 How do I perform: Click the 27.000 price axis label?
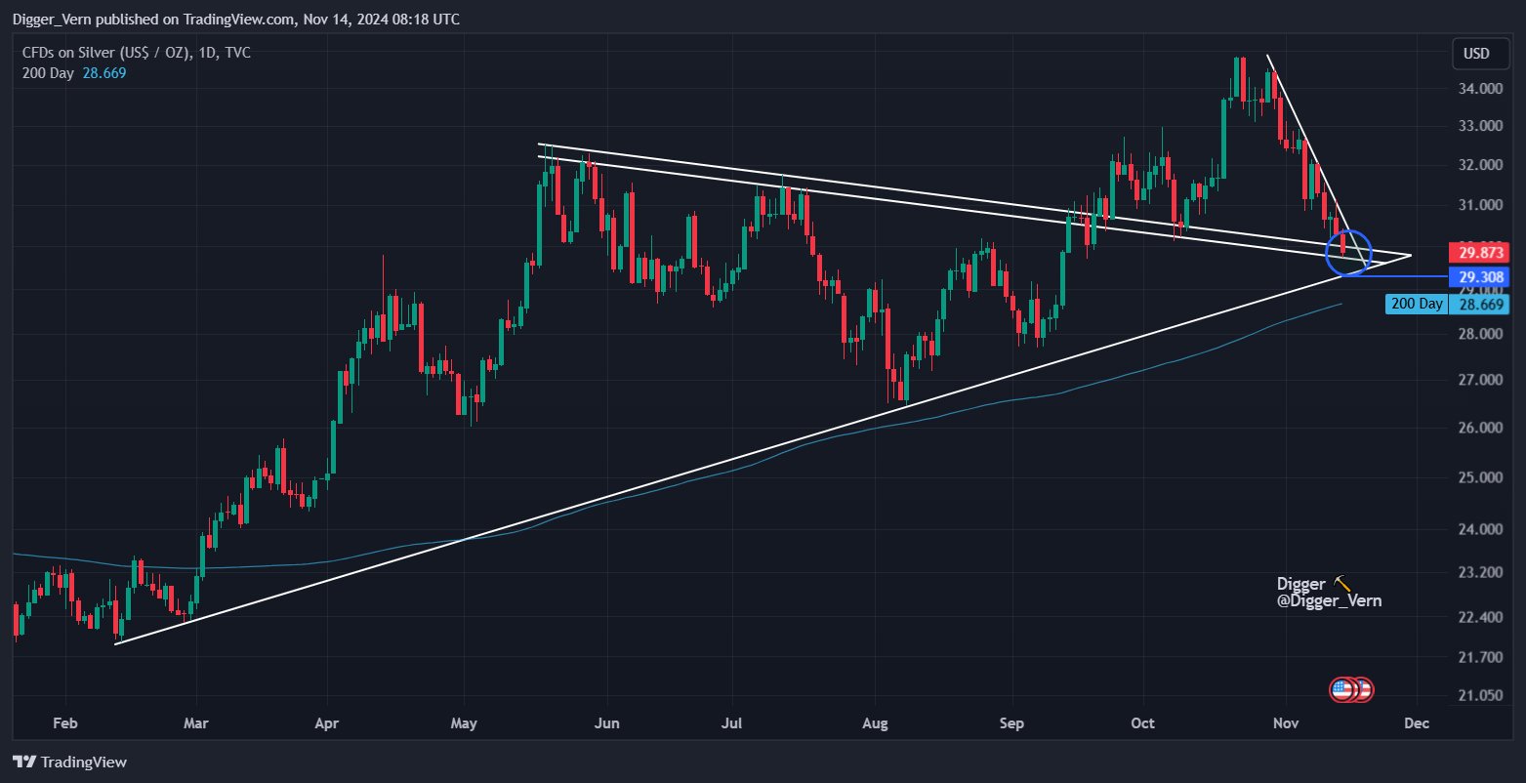click(x=1480, y=380)
